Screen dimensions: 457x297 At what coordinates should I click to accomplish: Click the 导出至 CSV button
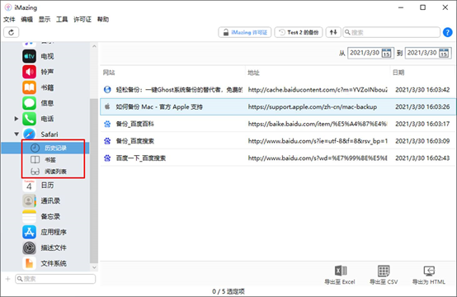click(384, 275)
